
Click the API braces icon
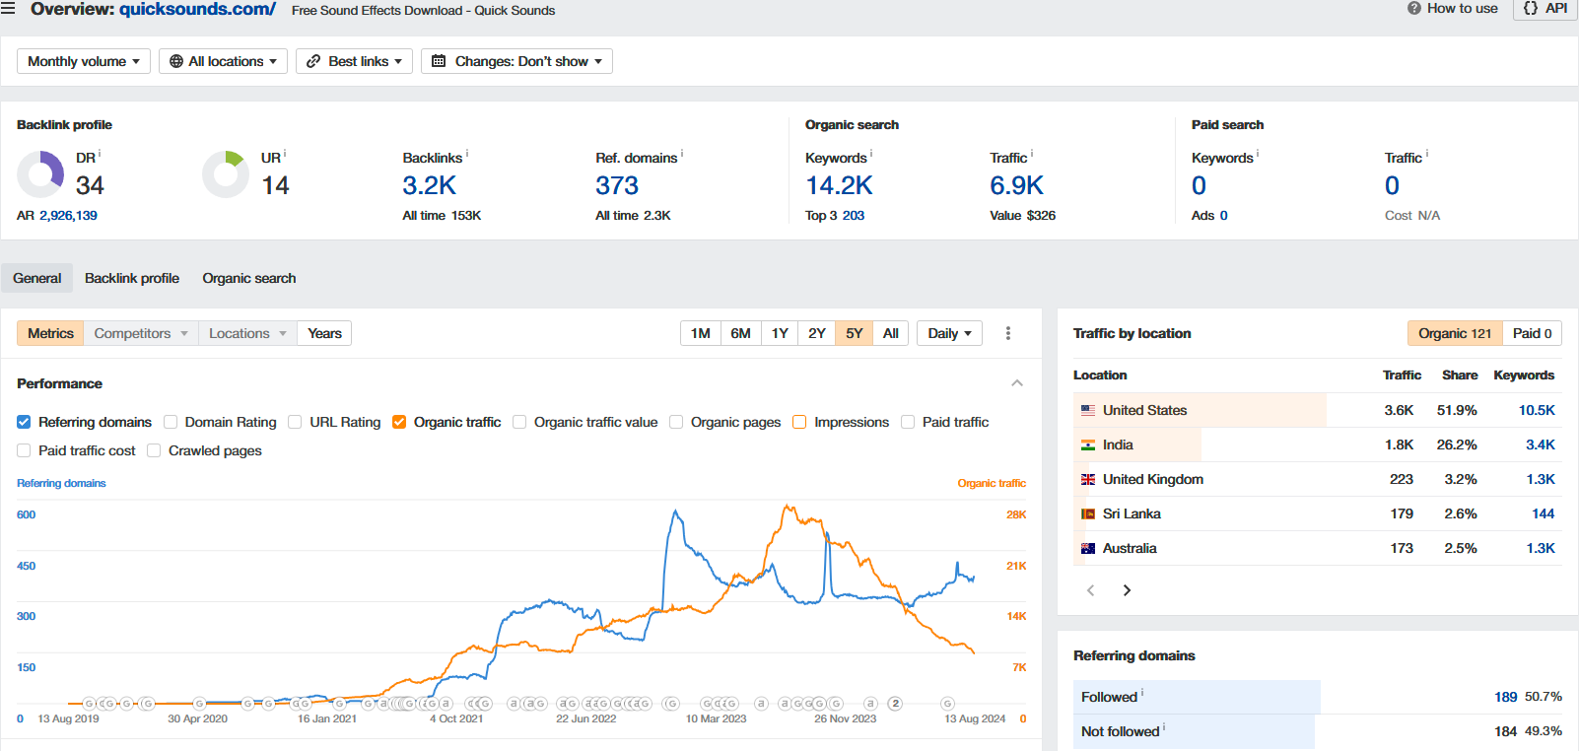point(1530,9)
